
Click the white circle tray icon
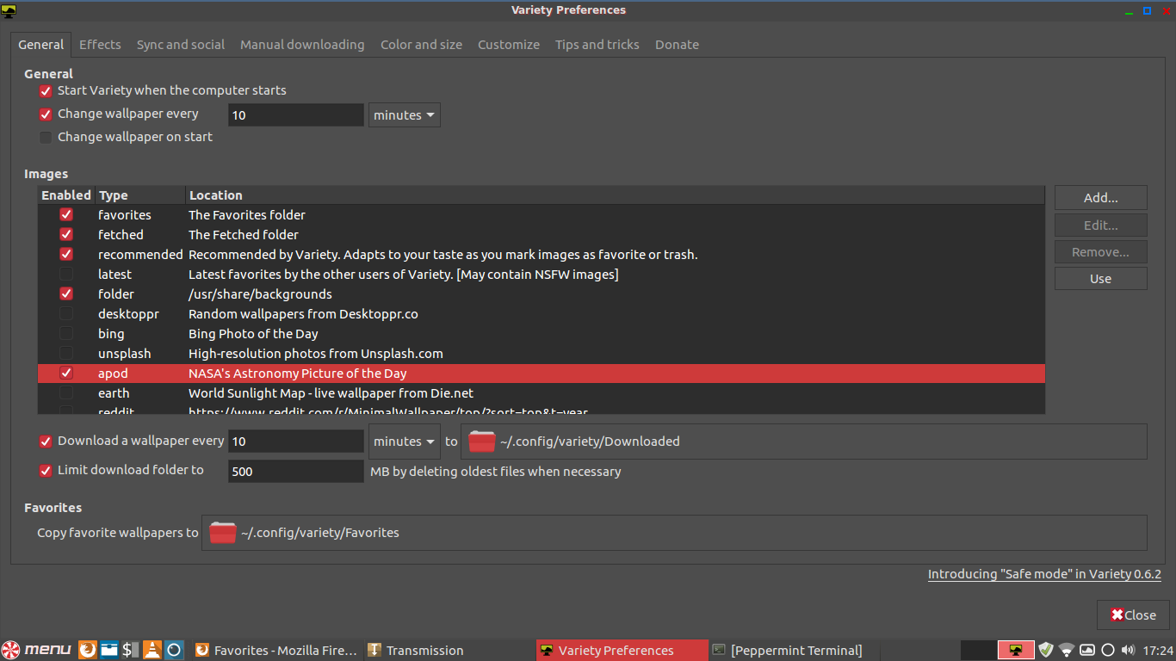[1108, 650]
